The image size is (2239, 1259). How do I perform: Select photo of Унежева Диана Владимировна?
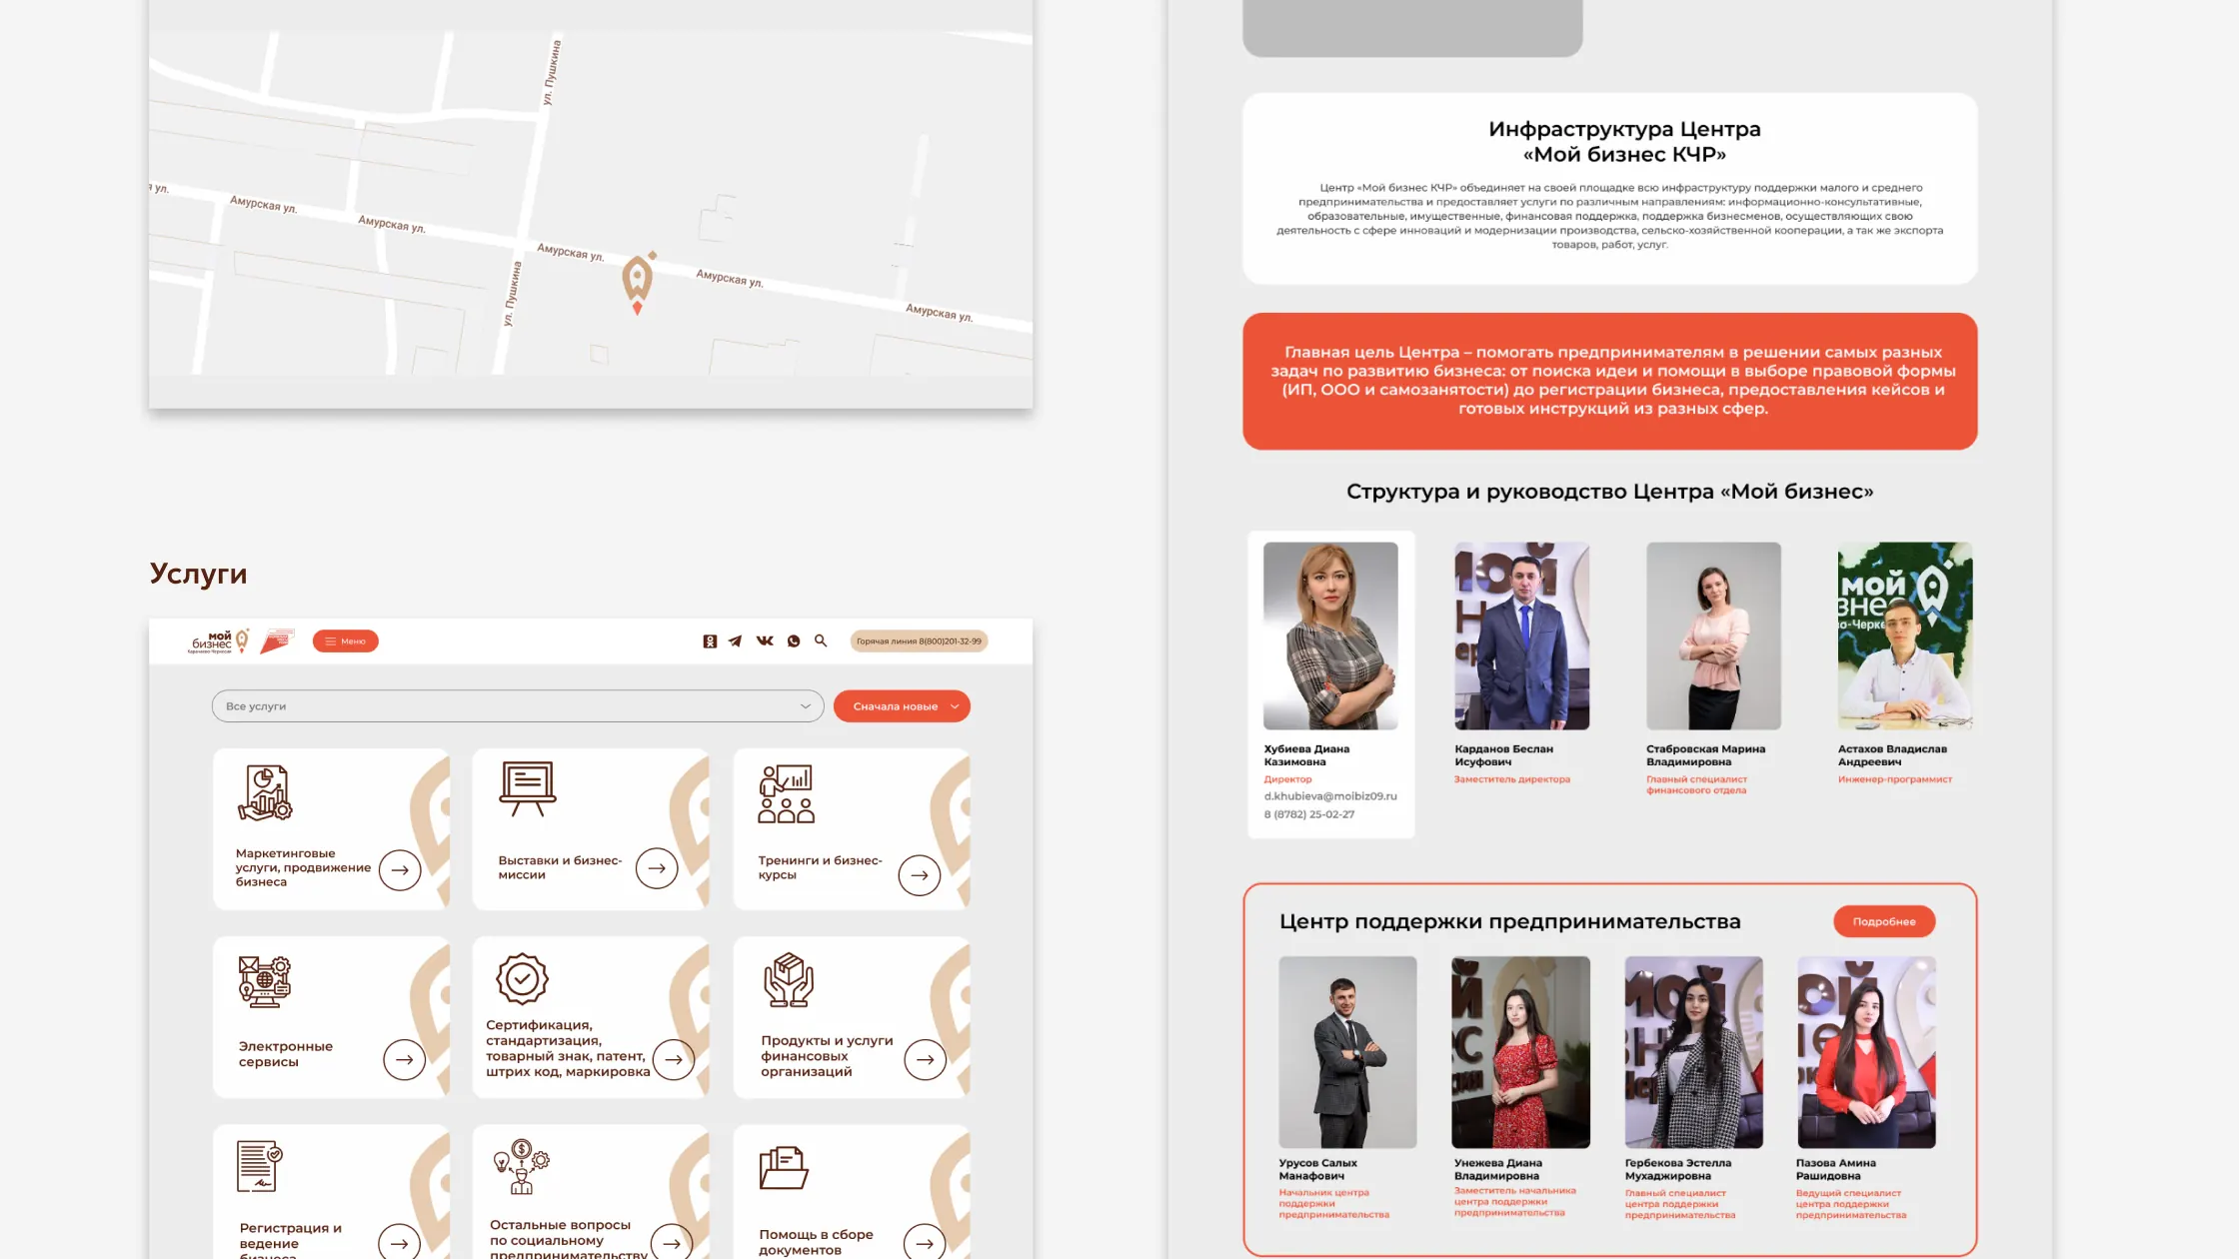click(1520, 1052)
